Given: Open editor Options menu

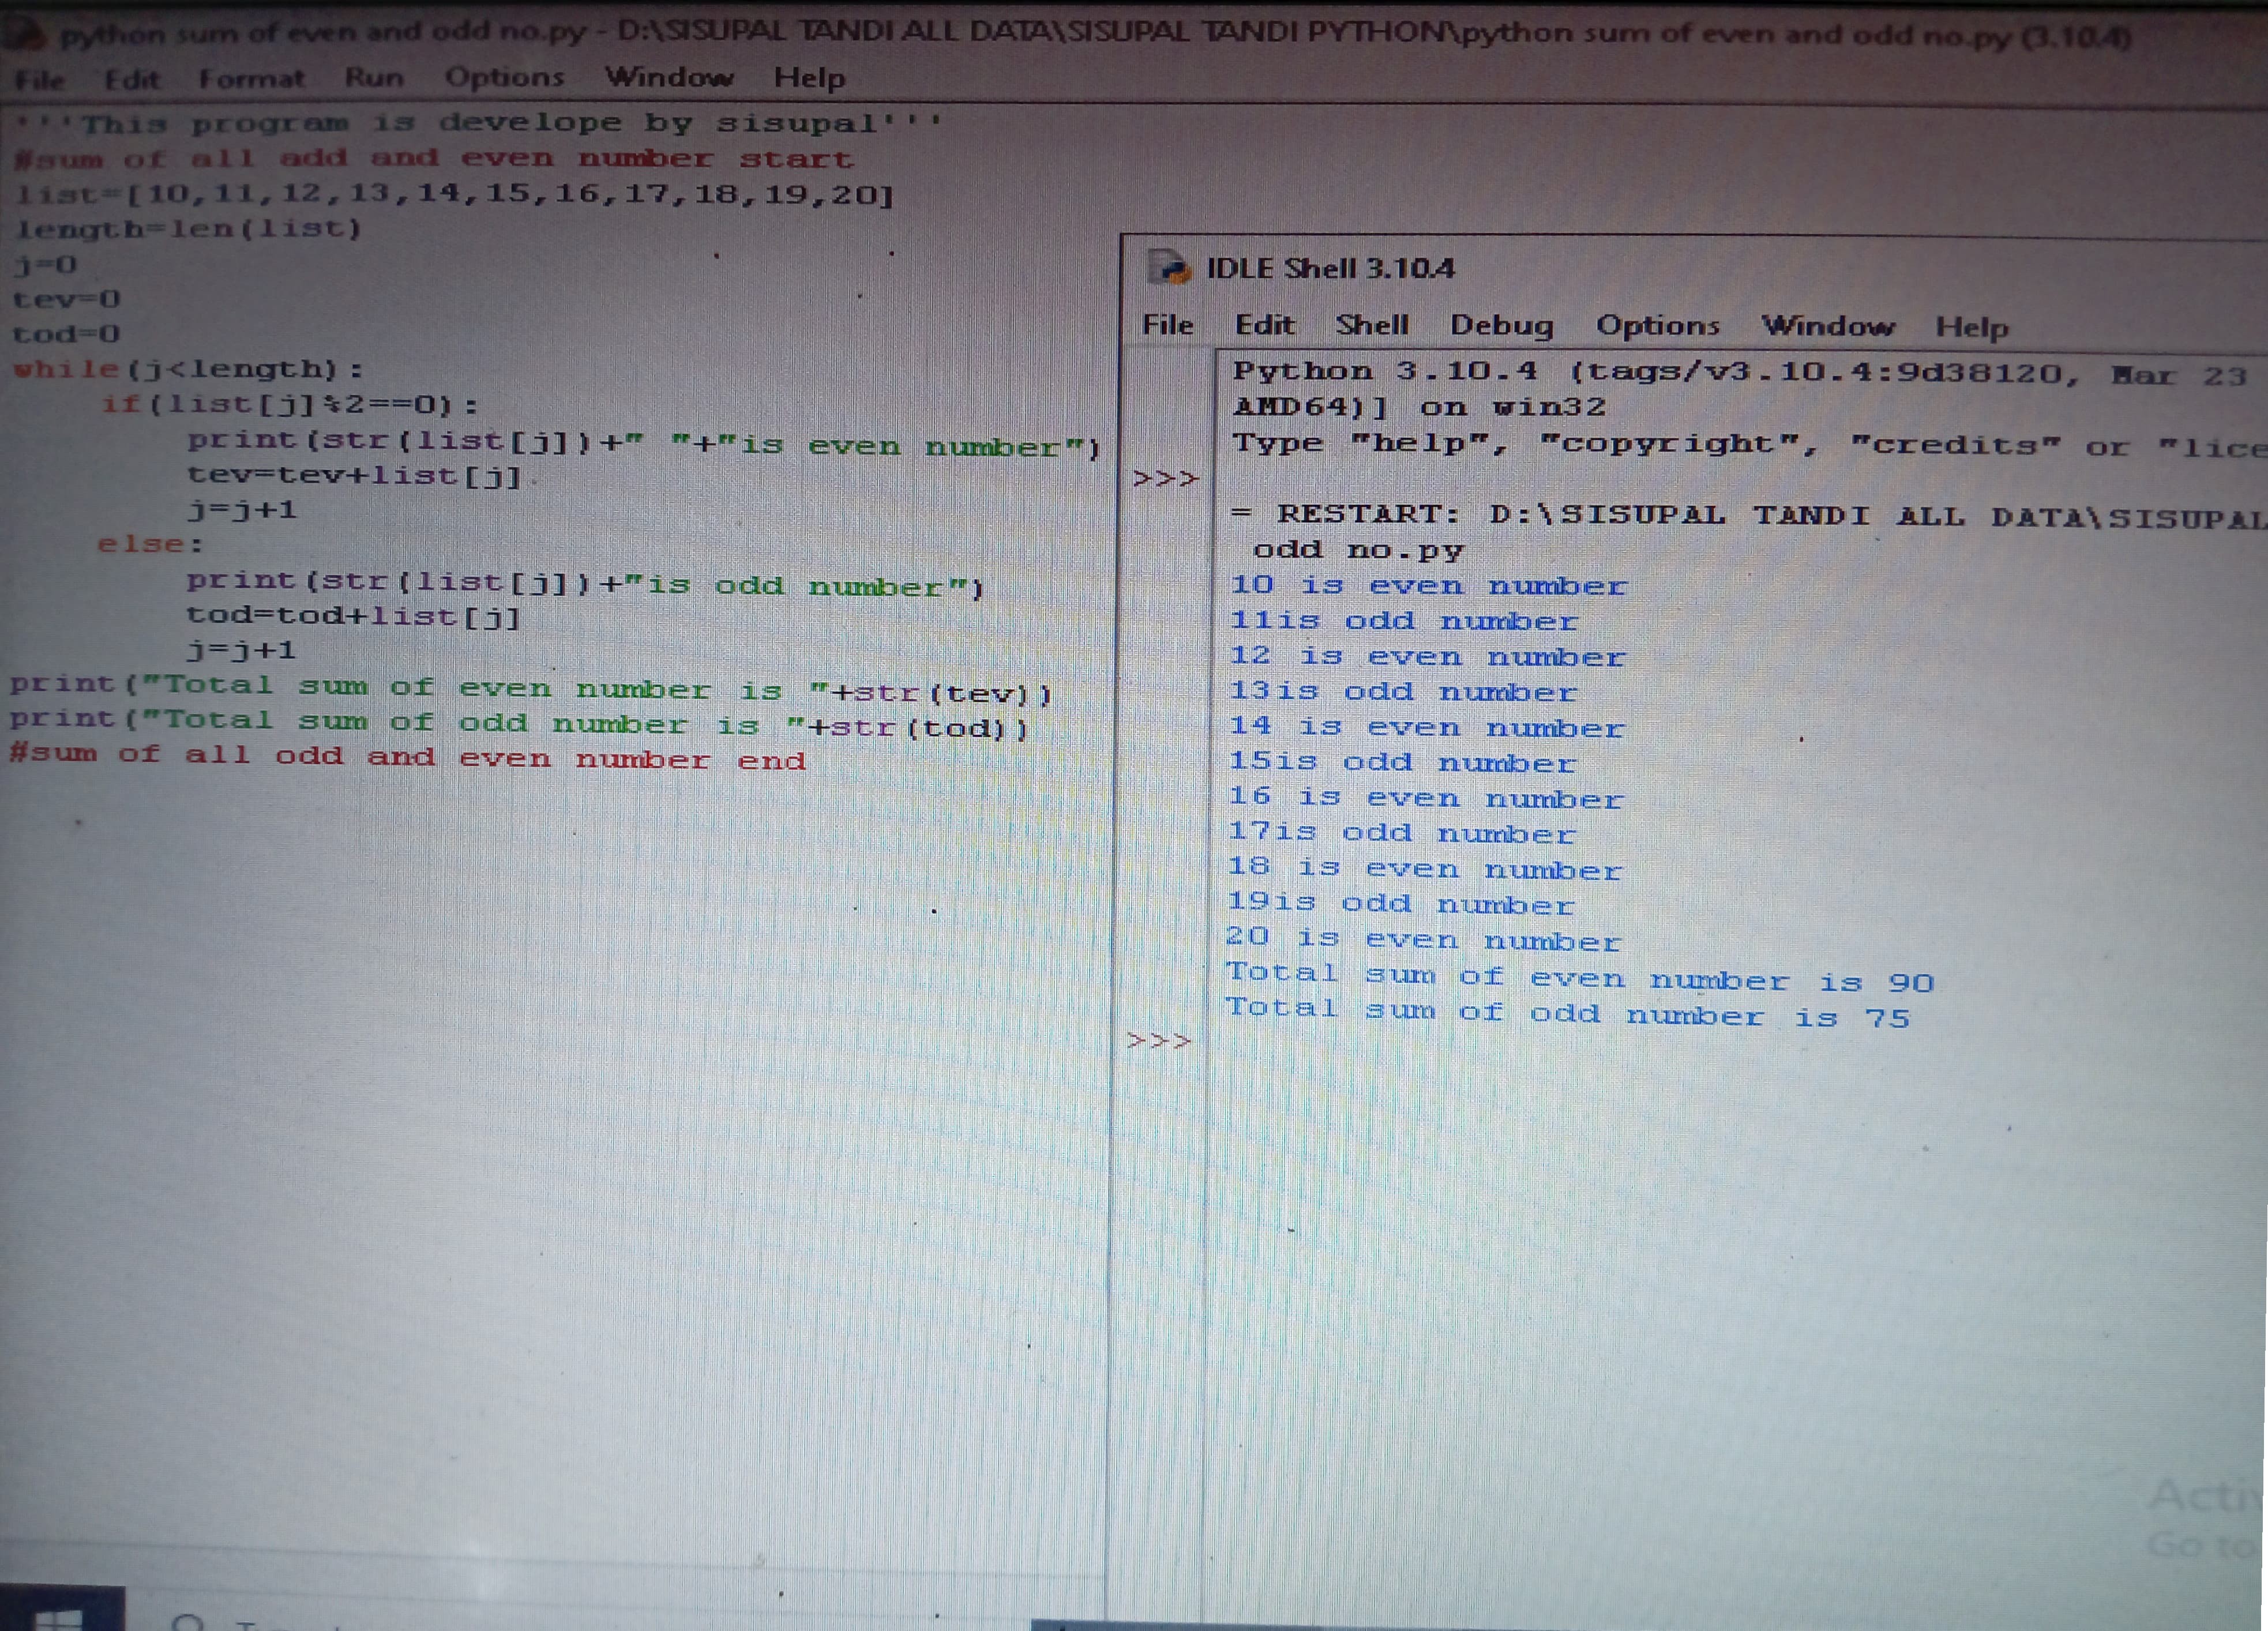Looking at the screenshot, I should tap(504, 77).
